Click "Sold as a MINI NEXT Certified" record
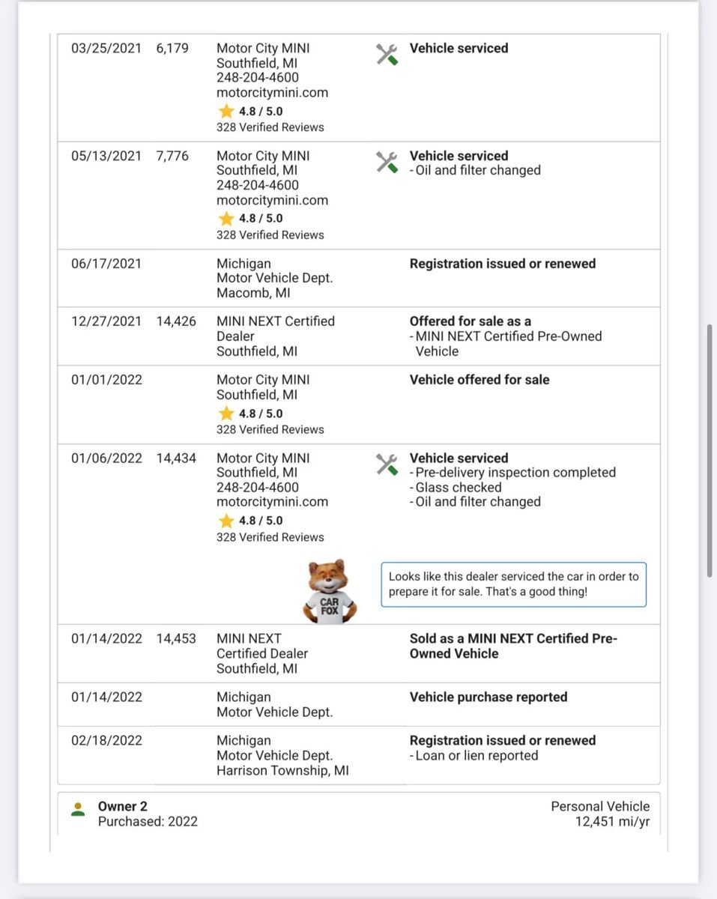Viewport: 717px width, 899px height. point(513,646)
